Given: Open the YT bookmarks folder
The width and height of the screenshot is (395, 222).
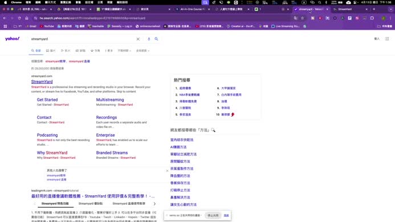Looking at the screenshot, I should point(18,26).
